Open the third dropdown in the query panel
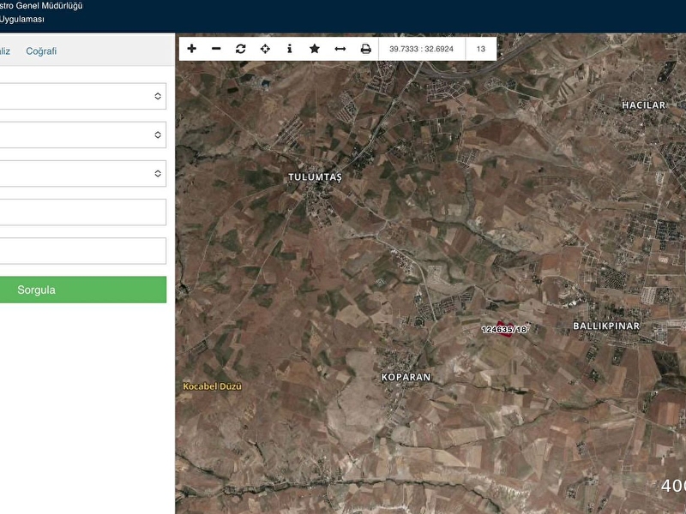The height and width of the screenshot is (514, 686). click(x=82, y=174)
